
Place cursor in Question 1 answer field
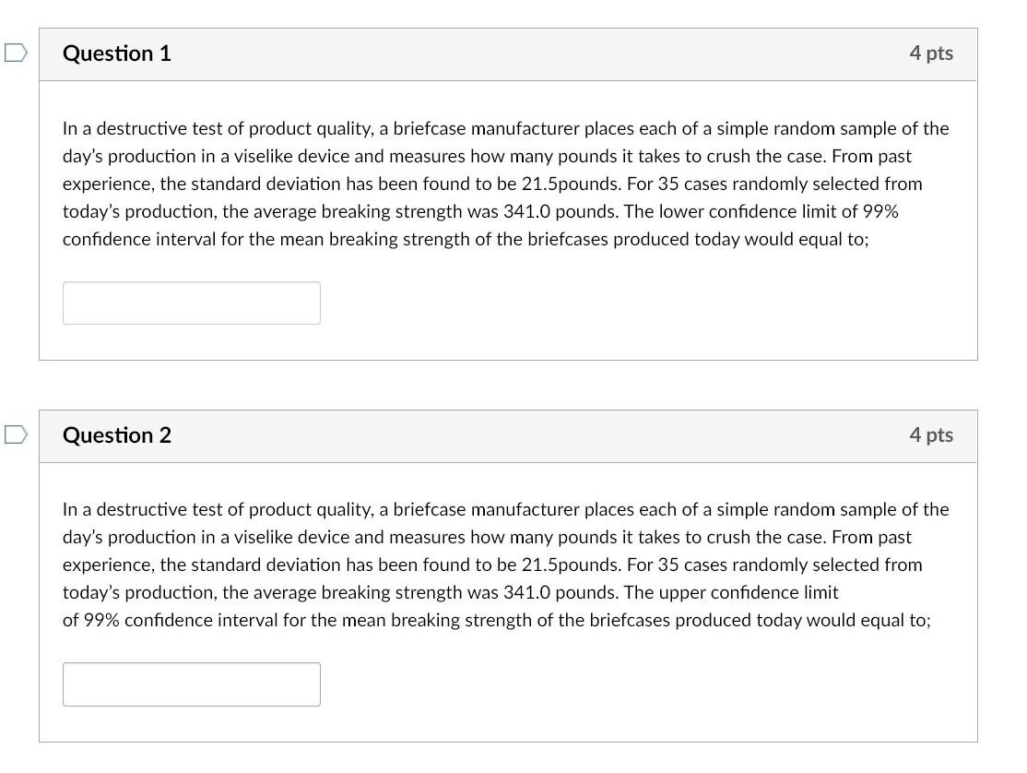point(191,303)
